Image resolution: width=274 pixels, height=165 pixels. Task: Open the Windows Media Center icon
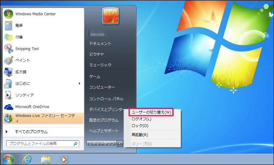8,14
